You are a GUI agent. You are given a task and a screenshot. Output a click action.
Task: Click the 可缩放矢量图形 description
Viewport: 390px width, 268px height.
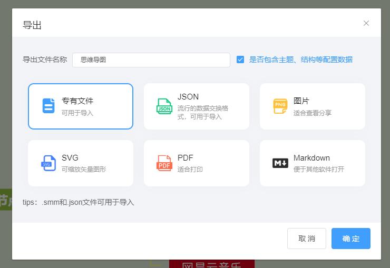click(x=84, y=169)
